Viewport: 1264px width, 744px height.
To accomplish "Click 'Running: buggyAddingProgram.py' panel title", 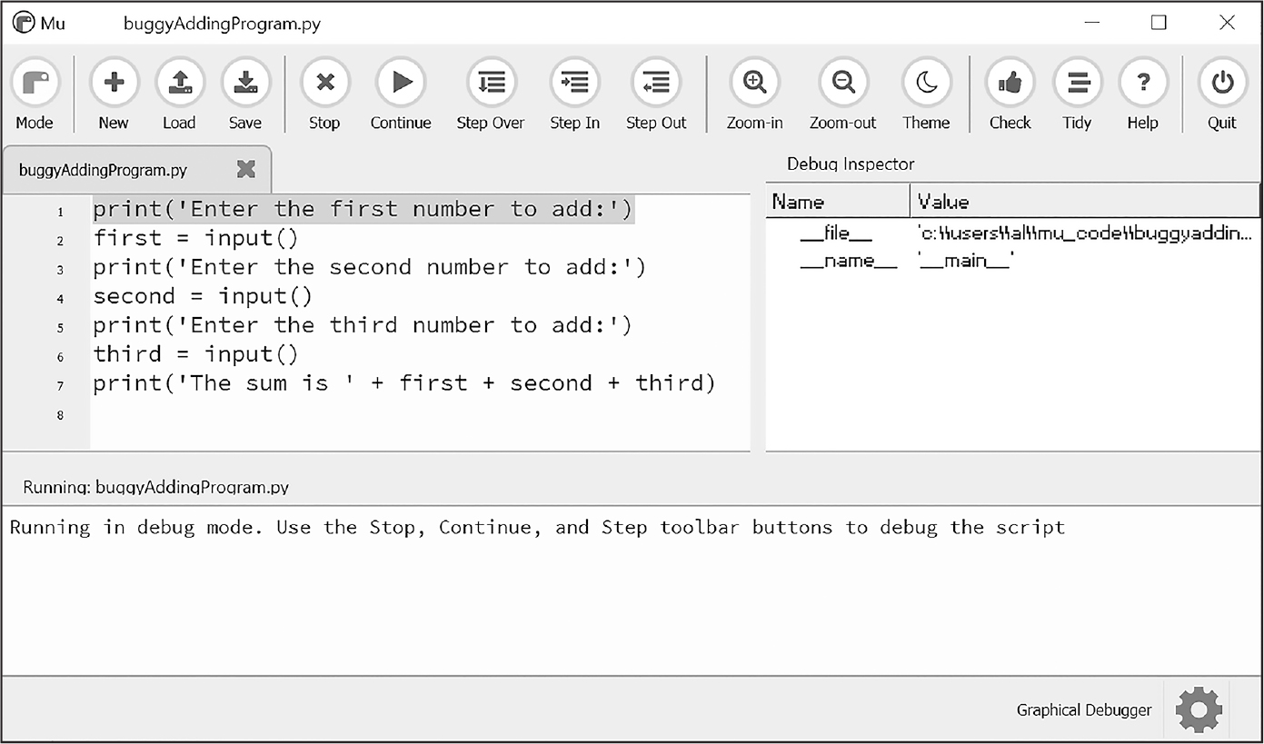I will pyautogui.click(x=155, y=487).
